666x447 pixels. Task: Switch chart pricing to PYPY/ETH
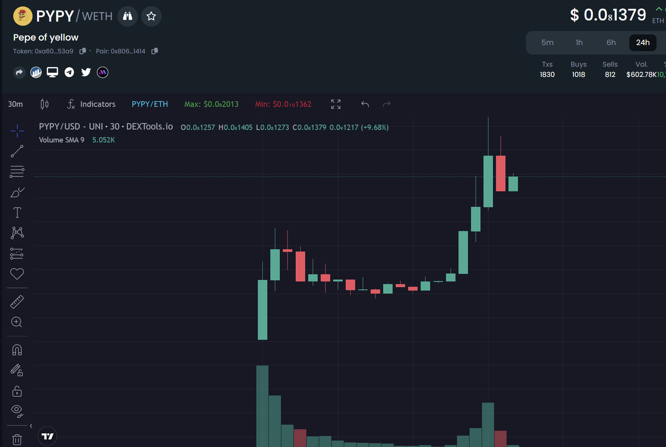tap(150, 104)
